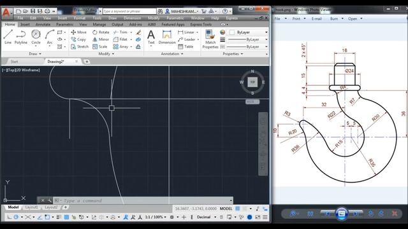Toggle polar tracking in status bar
Screen dimensions: 408x229
tap(16, 217)
